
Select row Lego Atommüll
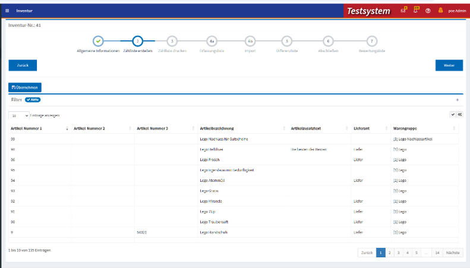click(234, 181)
